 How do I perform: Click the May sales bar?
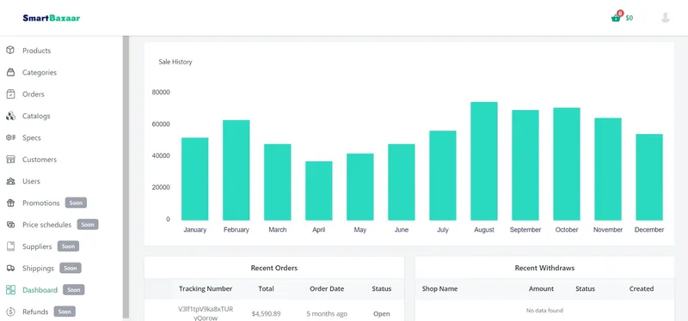(360, 186)
